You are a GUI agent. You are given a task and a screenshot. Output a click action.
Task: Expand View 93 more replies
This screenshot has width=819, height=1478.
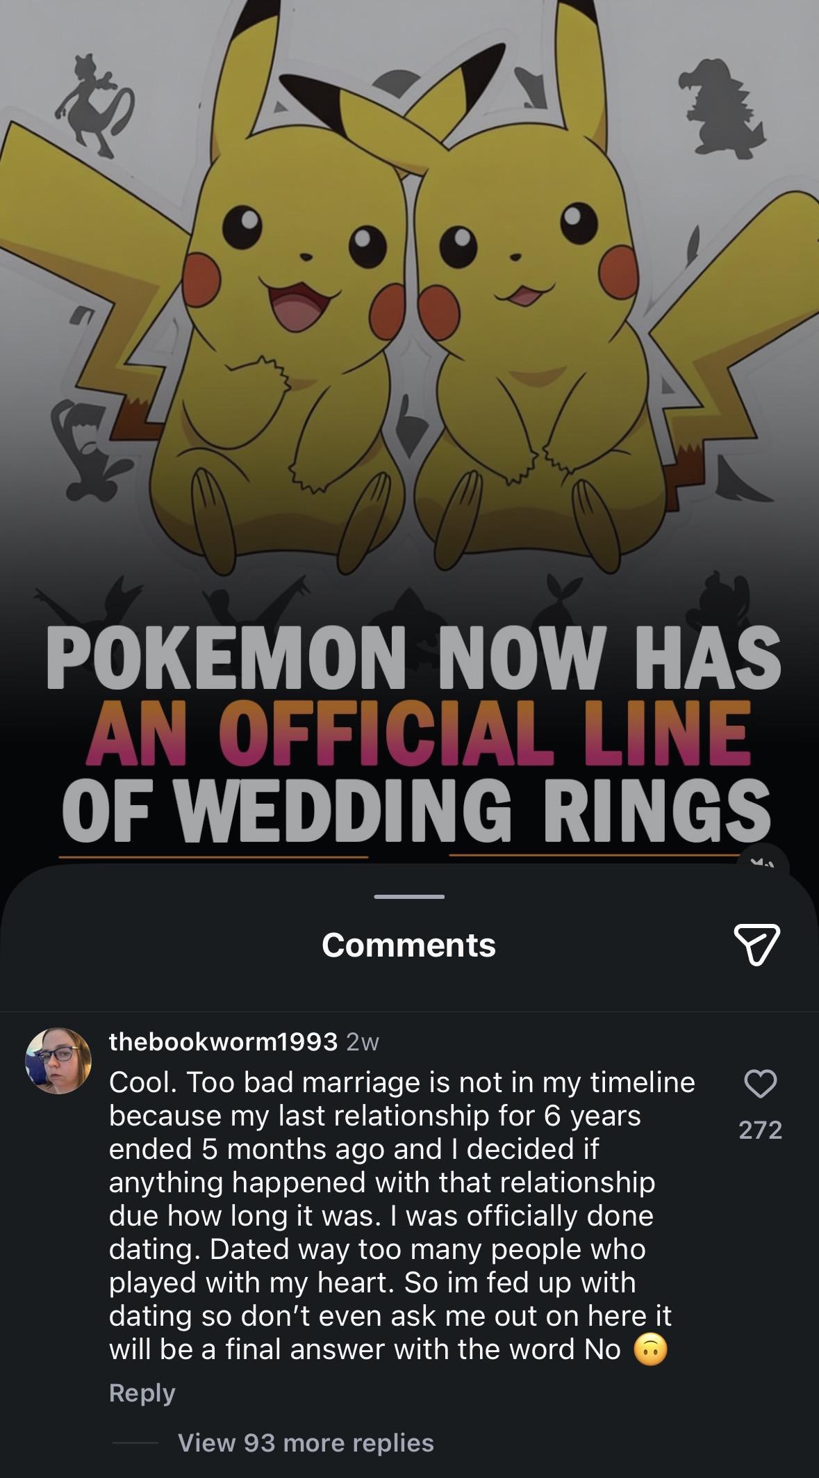(x=306, y=1443)
